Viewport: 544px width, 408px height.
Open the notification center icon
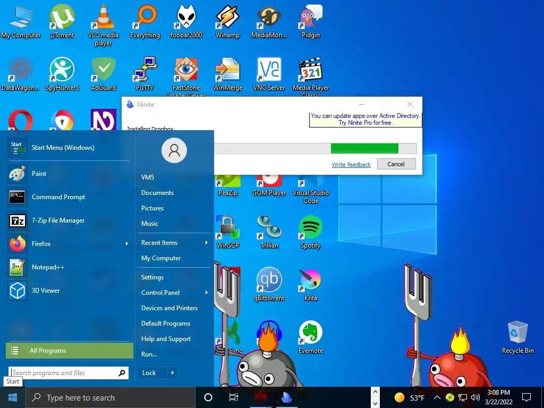pos(526,397)
